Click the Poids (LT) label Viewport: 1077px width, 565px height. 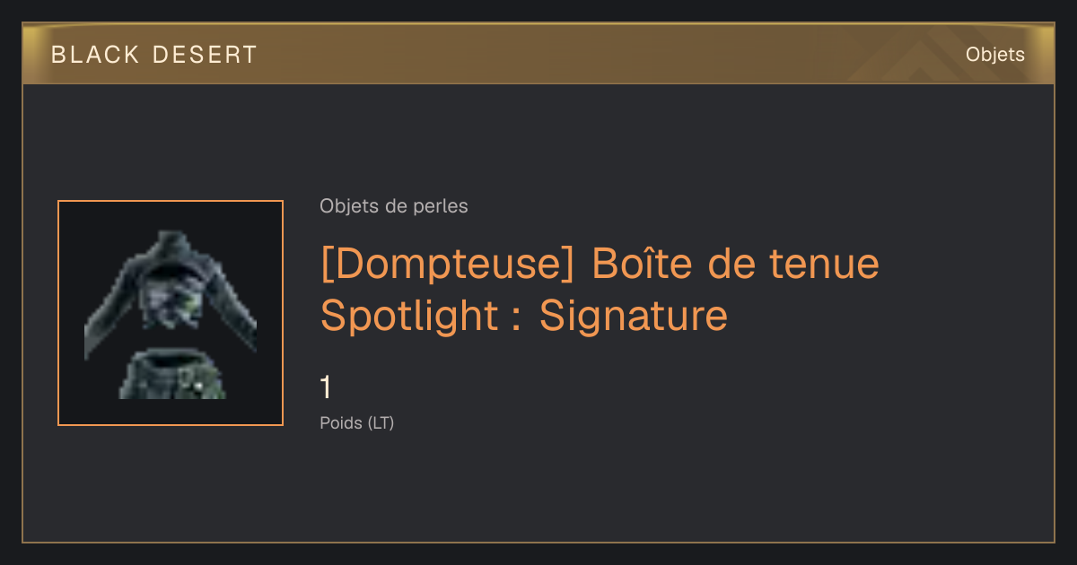pos(357,422)
